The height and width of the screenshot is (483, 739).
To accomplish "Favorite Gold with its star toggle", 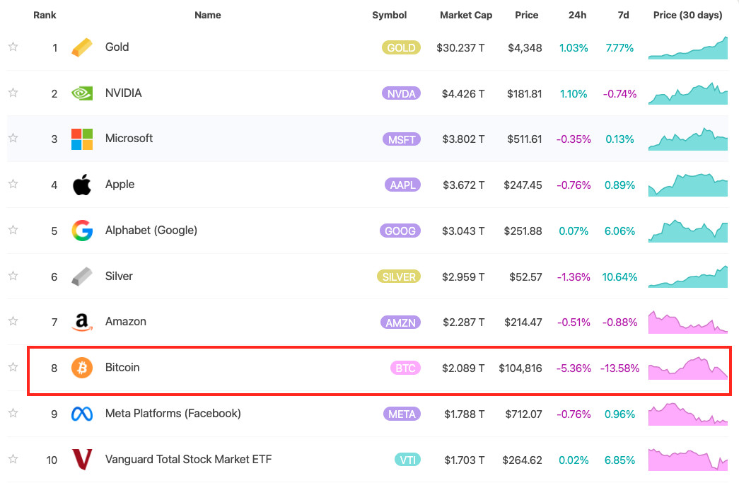I will pos(13,47).
